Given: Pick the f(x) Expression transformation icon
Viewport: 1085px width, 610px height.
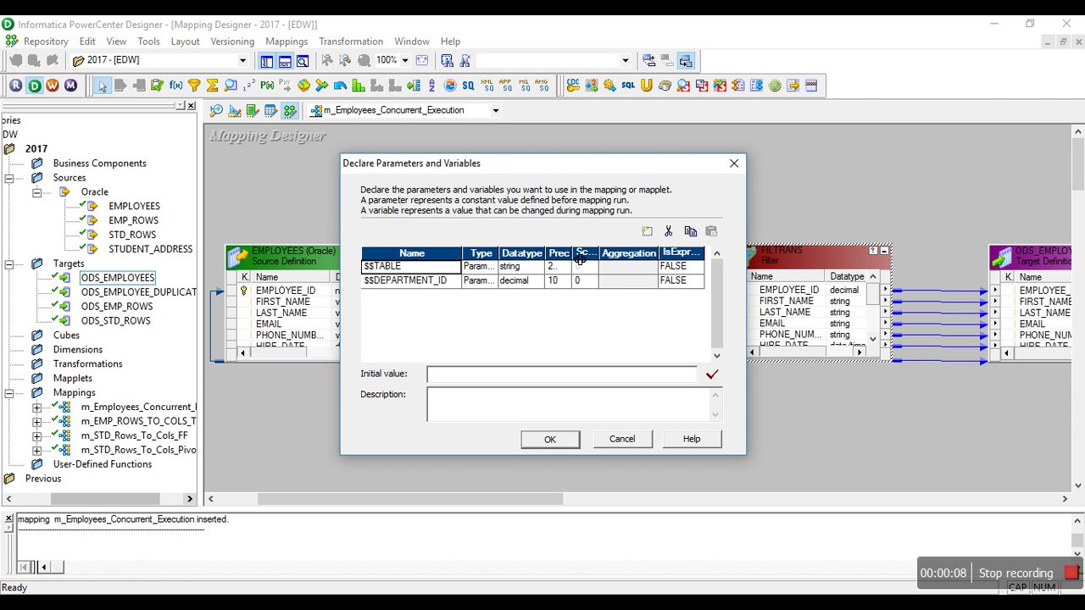Looking at the screenshot, I should tap(175, 86).
